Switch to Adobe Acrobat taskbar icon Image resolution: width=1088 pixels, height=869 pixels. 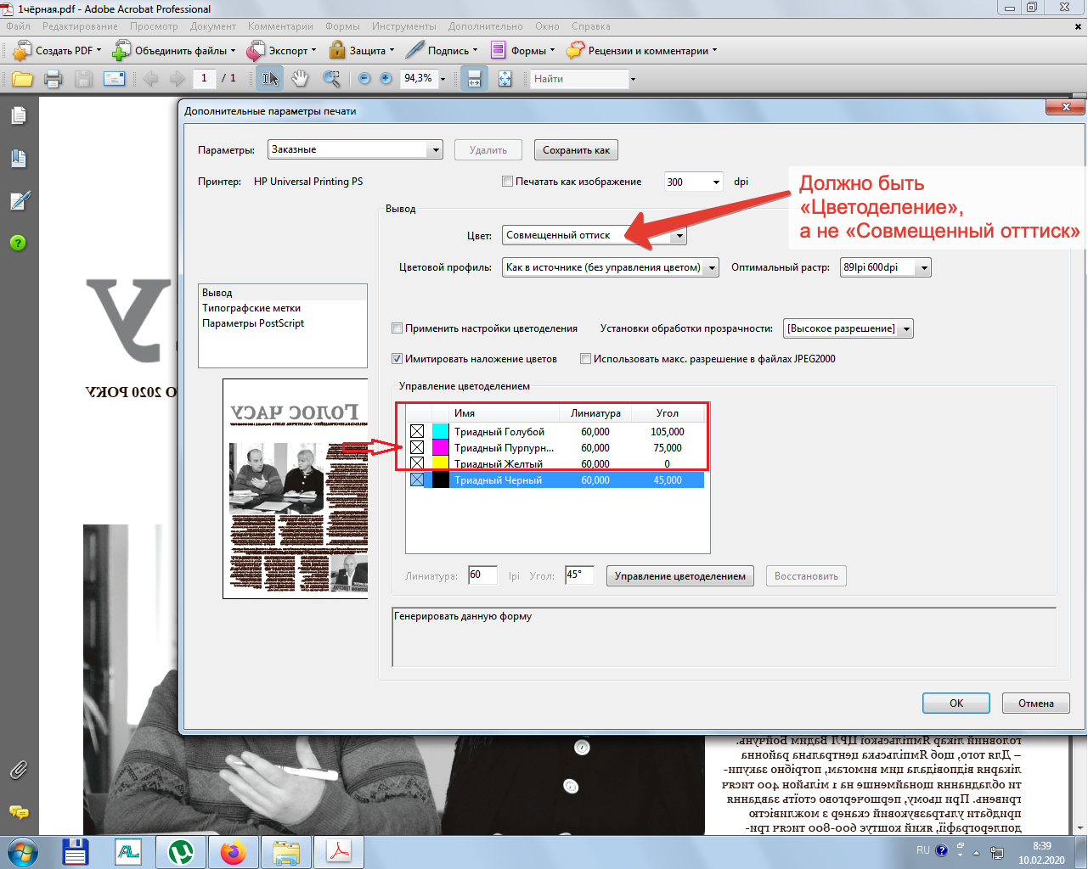[x=339, y=852]
